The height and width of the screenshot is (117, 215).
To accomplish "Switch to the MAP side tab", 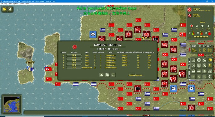I will click(189, 67).
